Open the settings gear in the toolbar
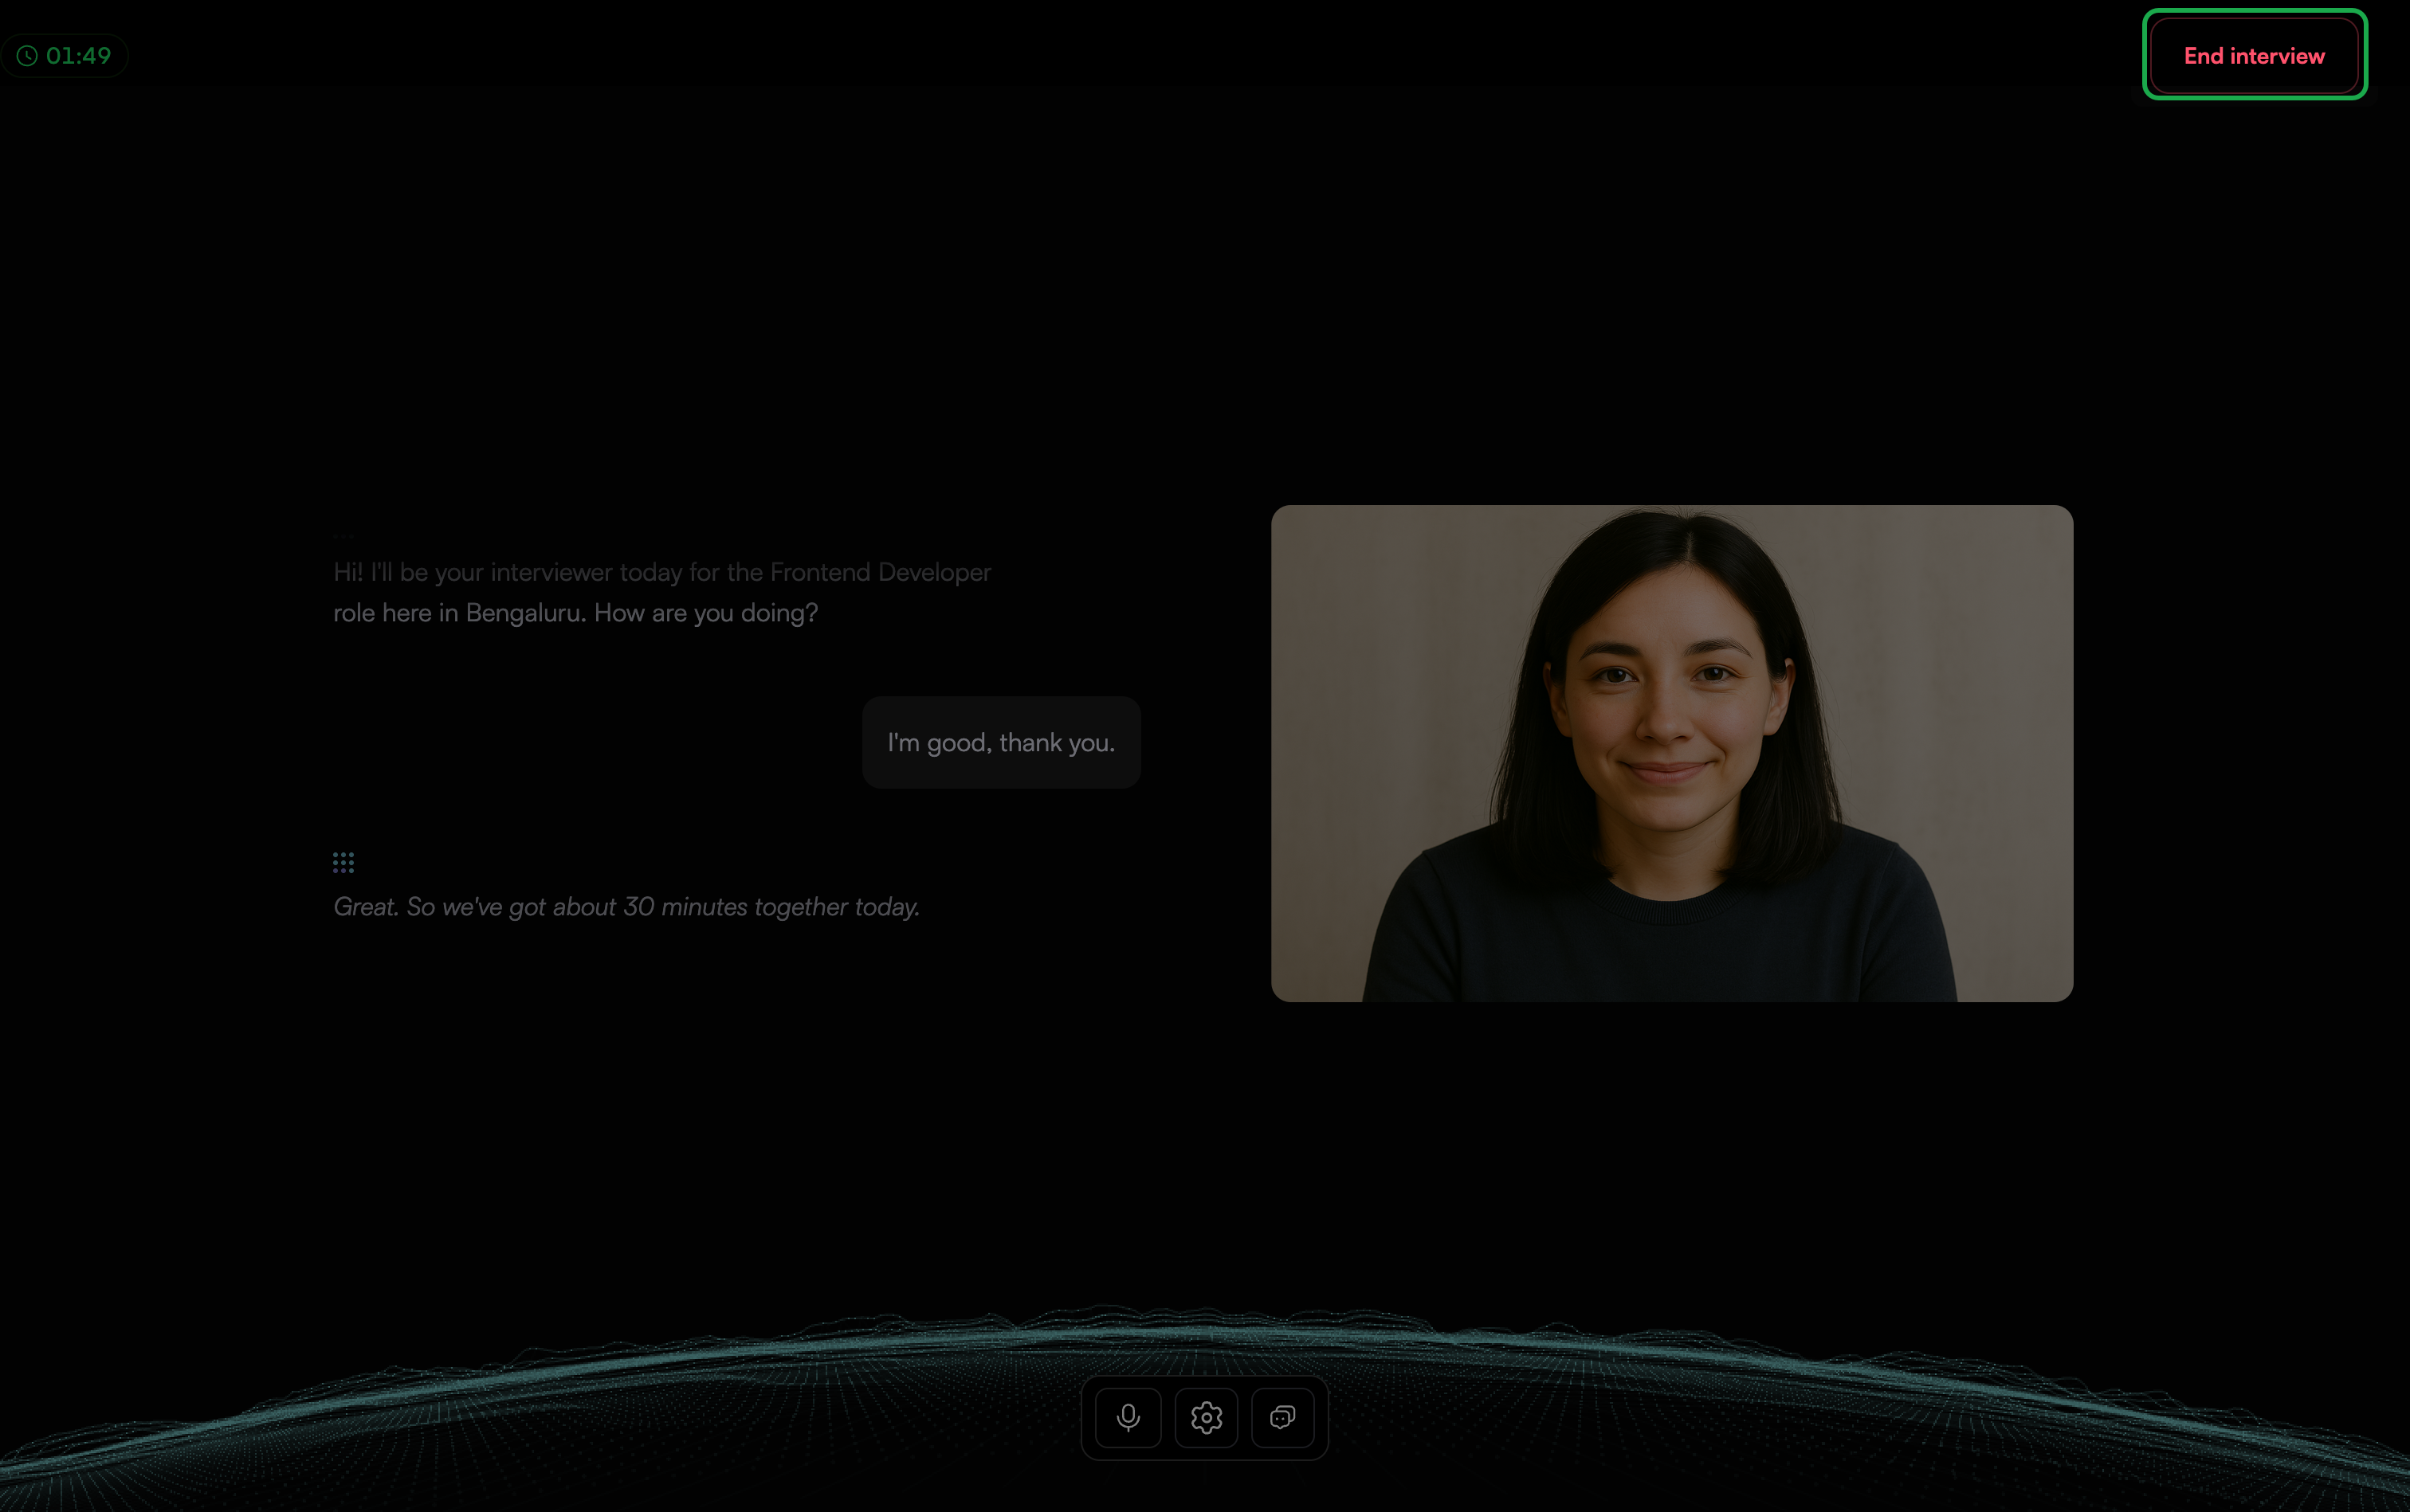Image resolution: width=2410 pixels, height=1512 pixels. pyautogui.click(x=1207, y=1417)
